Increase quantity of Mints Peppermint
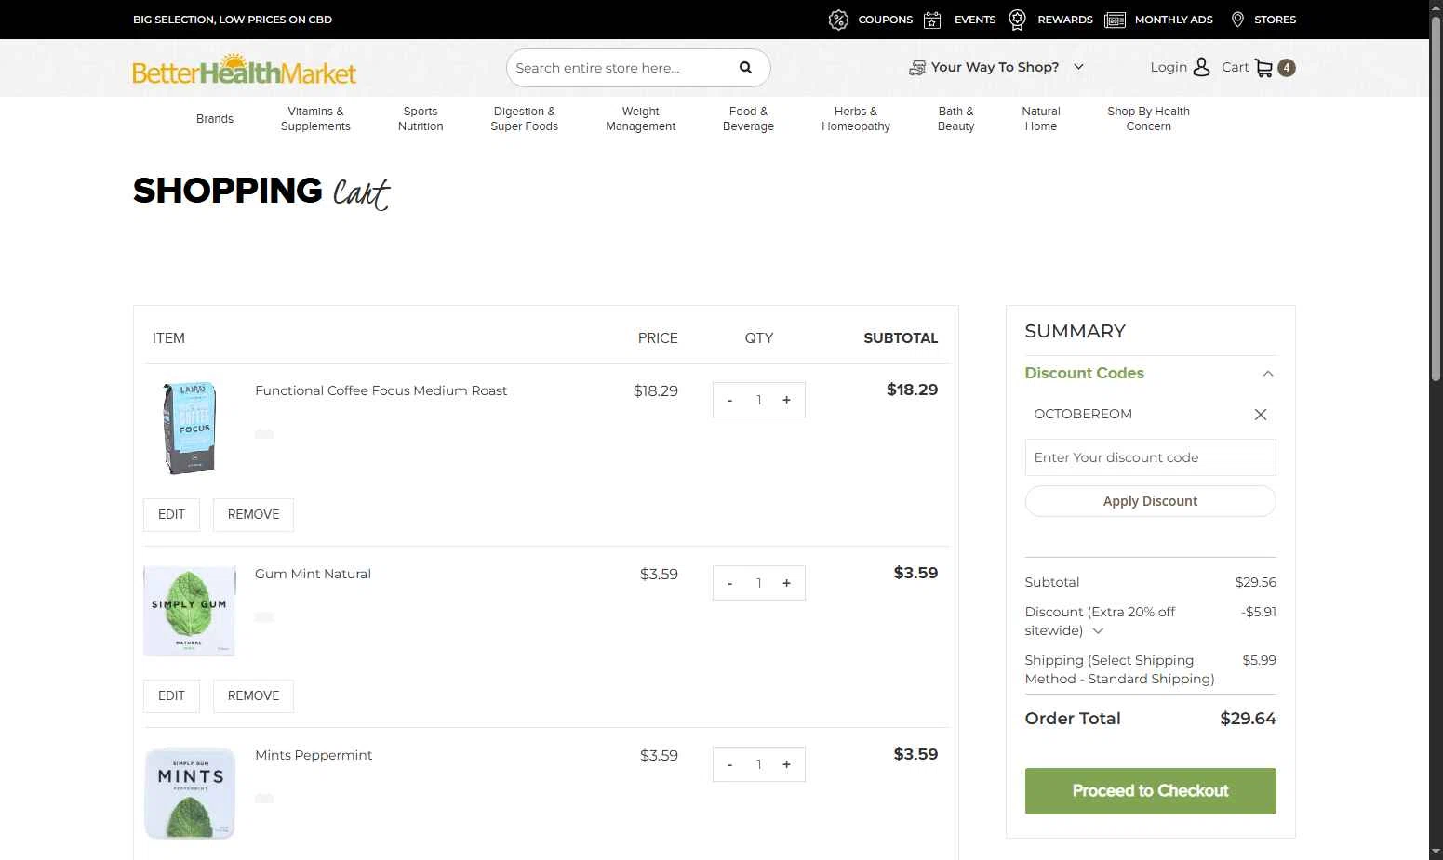Screen dimensions: 1443x860 coord(786,764)
